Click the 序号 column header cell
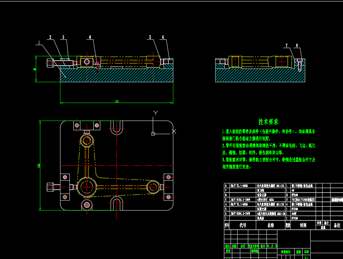This screenshot has height=259, width=343. (227, 225)
